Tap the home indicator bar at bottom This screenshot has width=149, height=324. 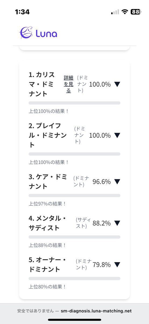[x=74, y=320]
